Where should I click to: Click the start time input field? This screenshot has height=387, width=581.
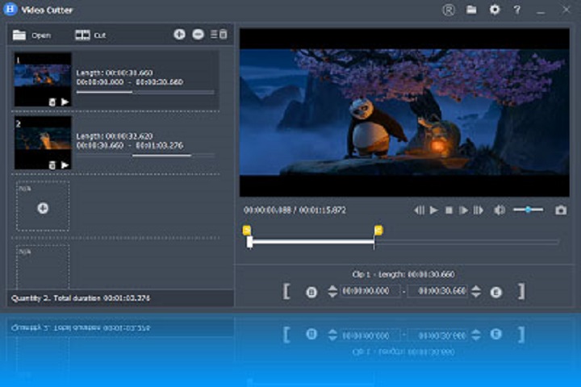[370, 291]
